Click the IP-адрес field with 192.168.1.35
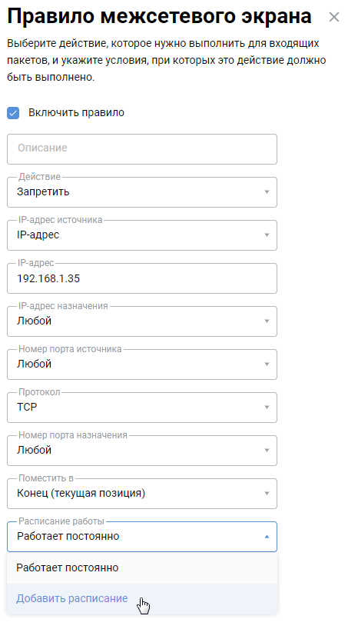This screenshot has height=629, width=348. [142, 278]
